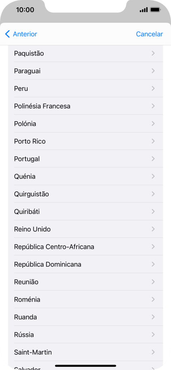Tap the chevron on Saint-Martin row
Image resolution: width=171 pixels, height=370 pixels.
153,352
